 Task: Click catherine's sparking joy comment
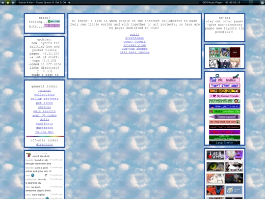pos(44,181)
